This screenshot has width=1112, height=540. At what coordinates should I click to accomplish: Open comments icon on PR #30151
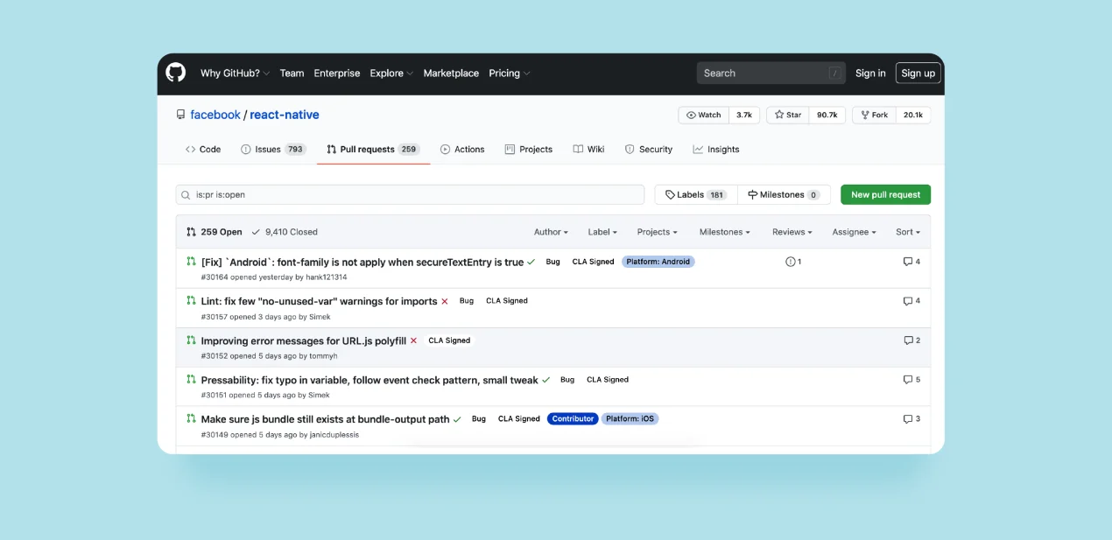[908, 380]
